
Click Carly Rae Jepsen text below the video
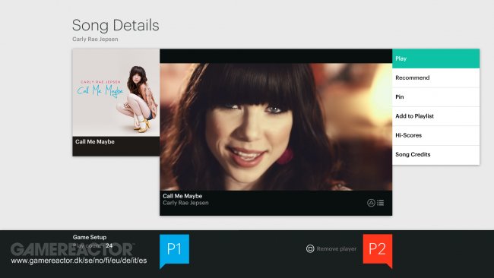coord(185,203)
